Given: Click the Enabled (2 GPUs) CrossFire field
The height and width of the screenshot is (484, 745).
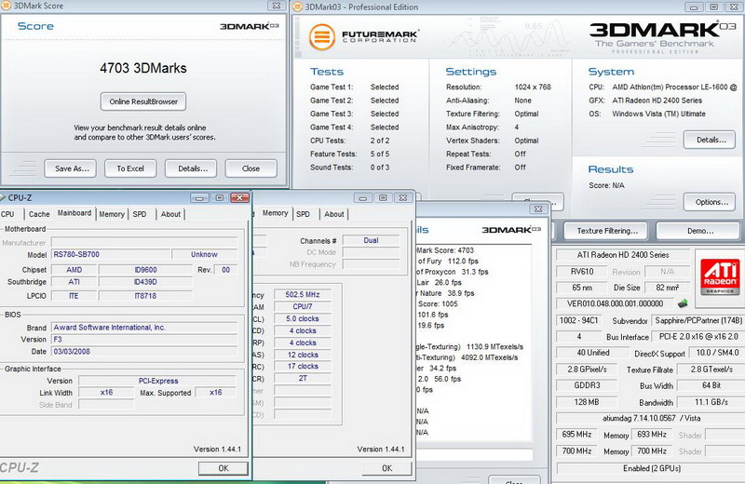Looking at the screenshot, I should [651, 468].
